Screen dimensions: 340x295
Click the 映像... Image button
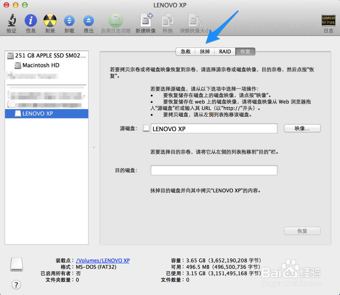tap(302, 128)
